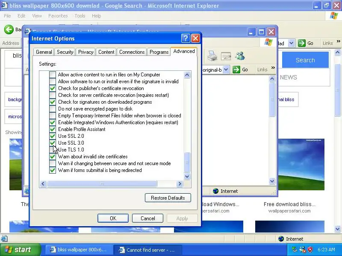The width and height of the screenshot is (342, 256).
Task: Open the Free download bliss result link
Action: point(289,204)
